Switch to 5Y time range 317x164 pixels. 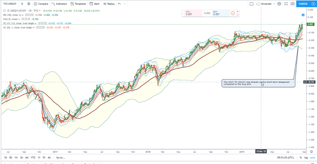pyautogui.click(x=44, y=158)
